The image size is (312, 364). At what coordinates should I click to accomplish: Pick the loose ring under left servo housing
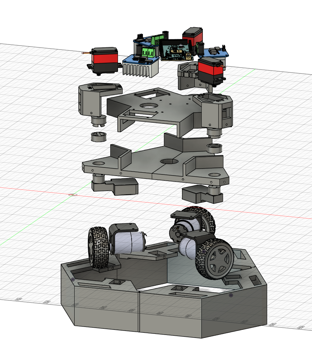tap(98, 137)
